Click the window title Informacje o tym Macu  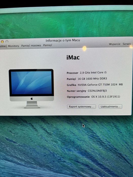63,40
